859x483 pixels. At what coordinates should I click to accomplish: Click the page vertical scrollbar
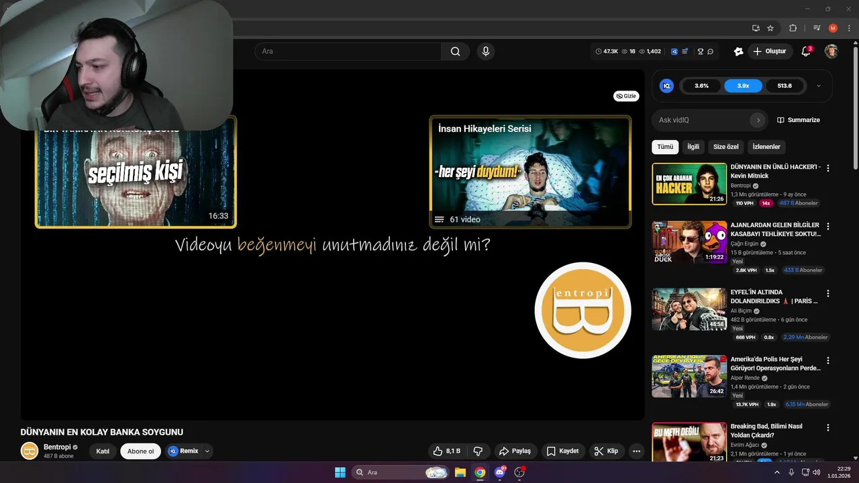(x=855, y=107)
